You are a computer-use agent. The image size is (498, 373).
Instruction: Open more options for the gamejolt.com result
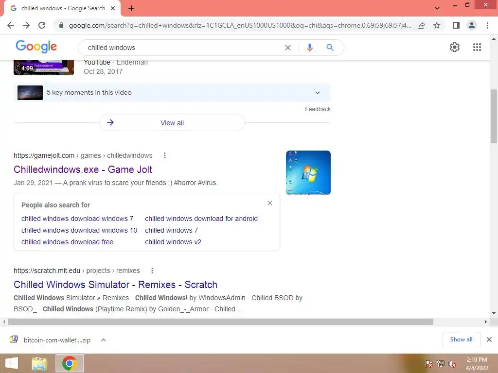164,155
